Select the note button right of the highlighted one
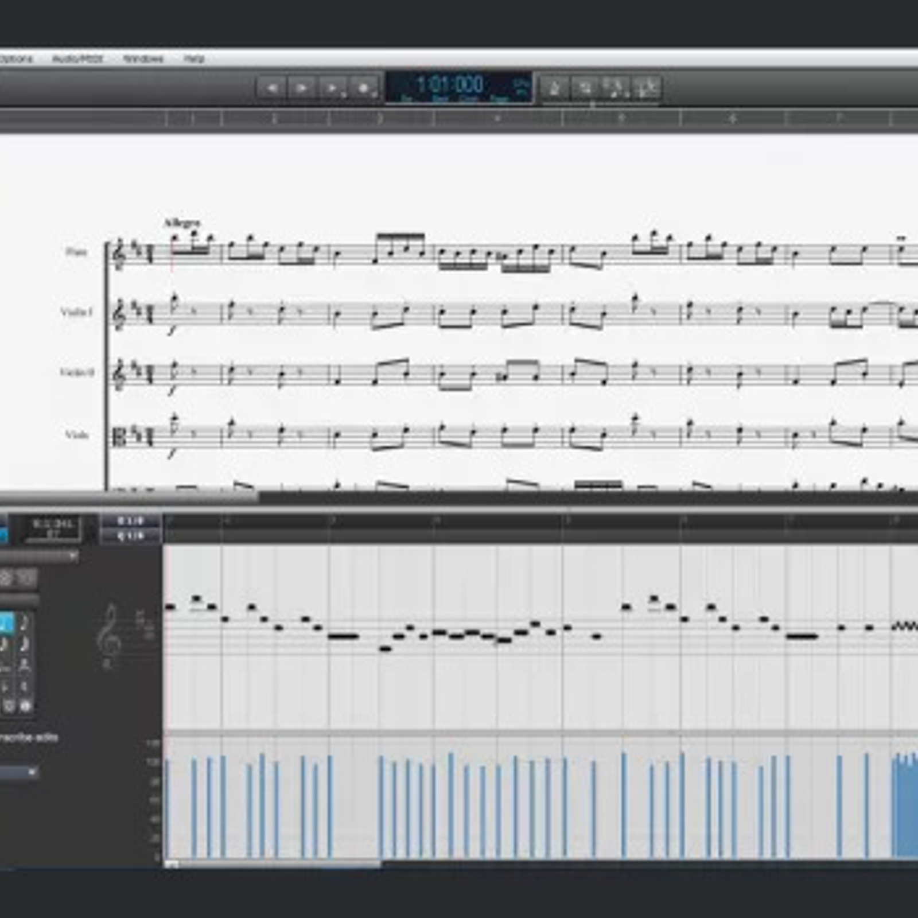Screen dimensions: 918x918 [24, 624]
